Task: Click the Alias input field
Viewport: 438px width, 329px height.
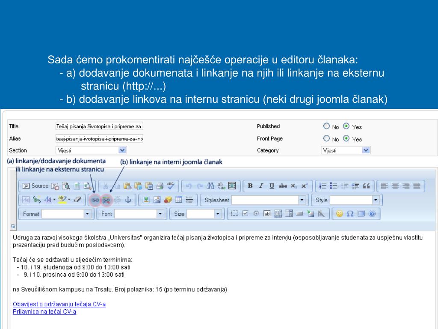Action: click(99, 138)
